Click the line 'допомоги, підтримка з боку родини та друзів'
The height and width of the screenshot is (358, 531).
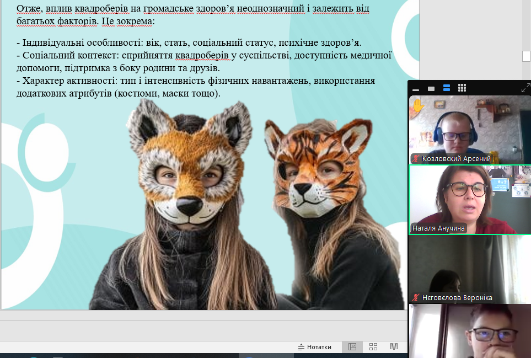[118, 68]
